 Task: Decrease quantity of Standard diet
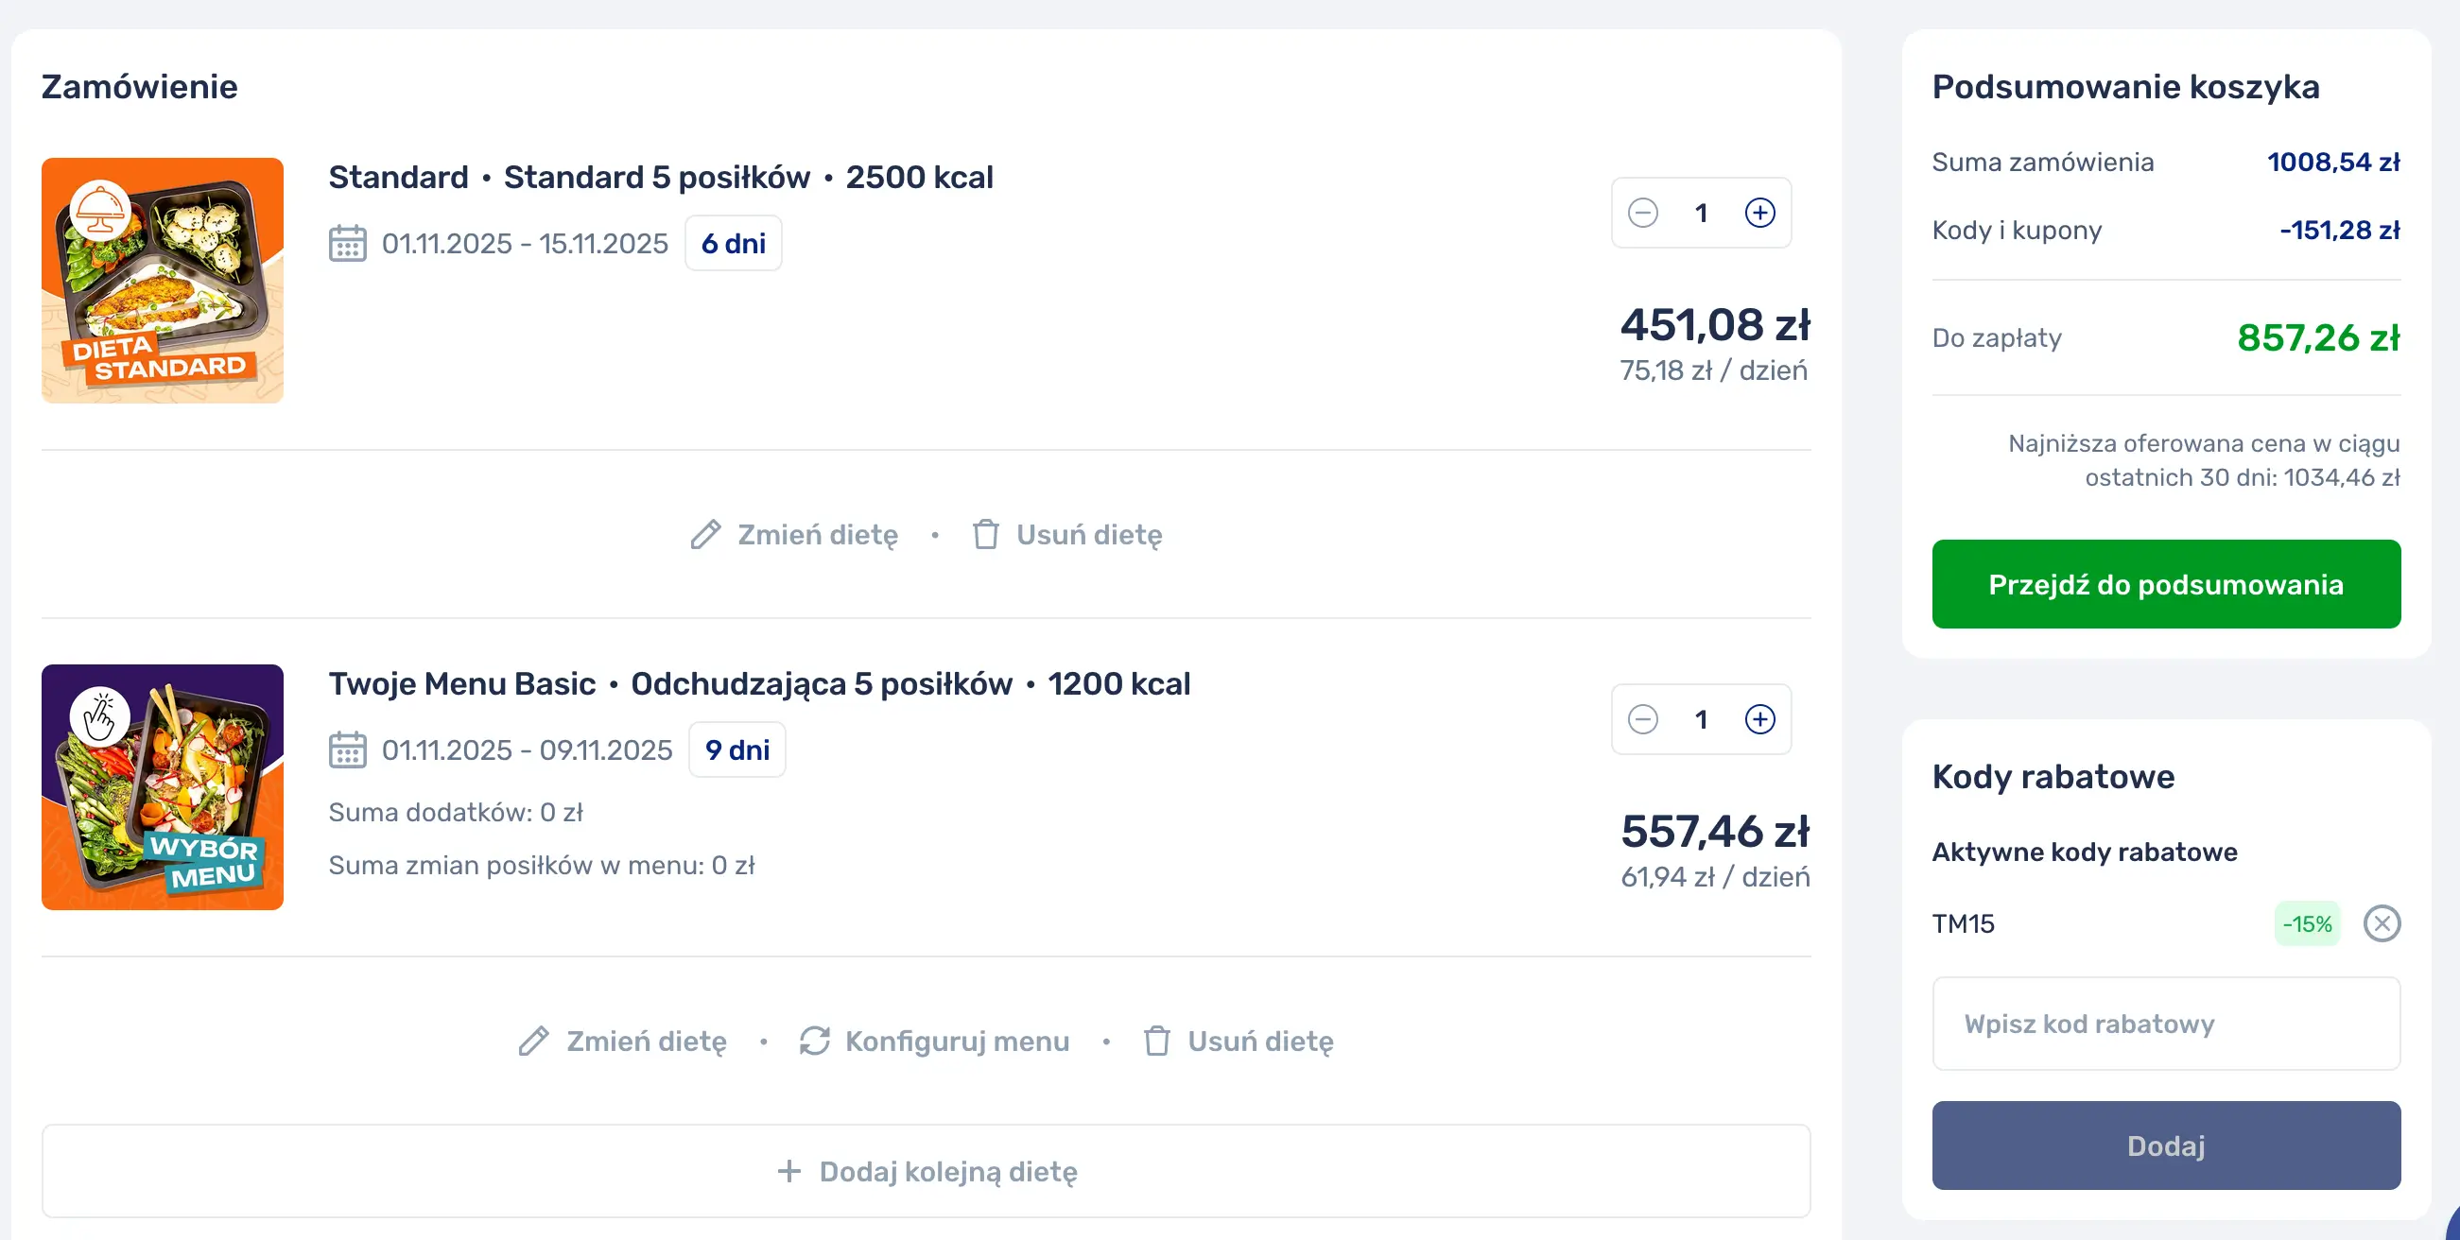1642,213
